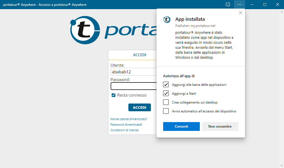The height and width of the screenshot is (168, 284).
Task: Click the window title text in title bar
Action: click(45, 5)
